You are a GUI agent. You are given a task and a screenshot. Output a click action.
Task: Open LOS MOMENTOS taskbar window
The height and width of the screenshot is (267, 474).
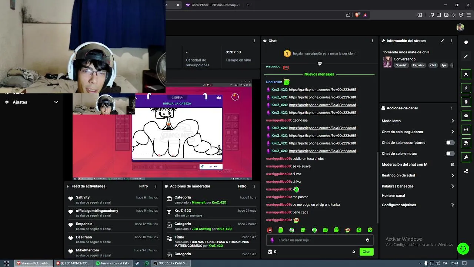(73, 263)
